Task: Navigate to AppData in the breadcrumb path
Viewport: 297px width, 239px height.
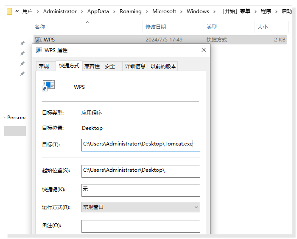Action: point(98,11)
